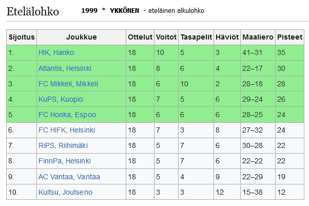The width and height of the screenshot is (309, 206).
Task: Select the Pisteet column header
Action: point(289,37)
